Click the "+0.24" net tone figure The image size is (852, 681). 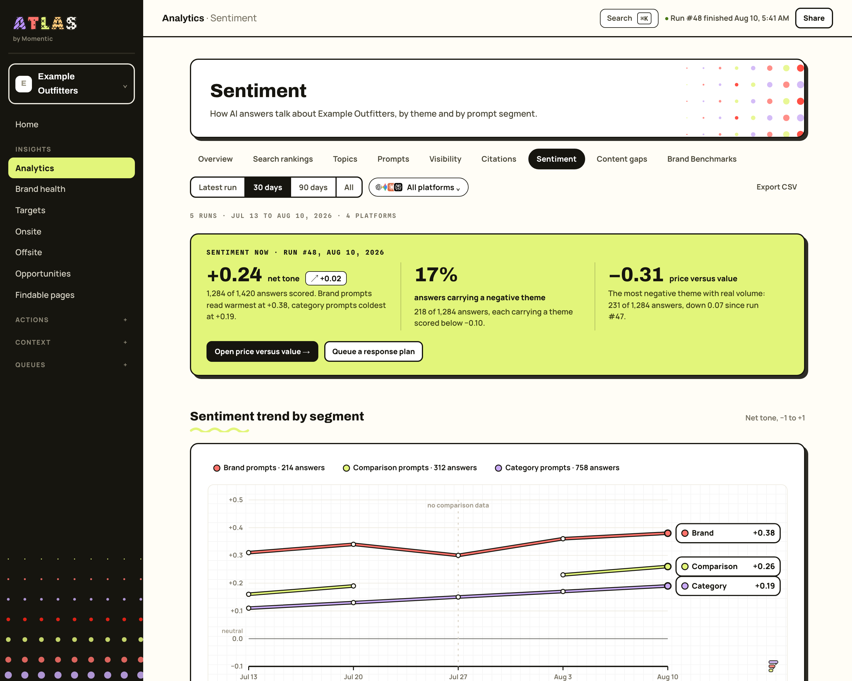click(234, 275)
